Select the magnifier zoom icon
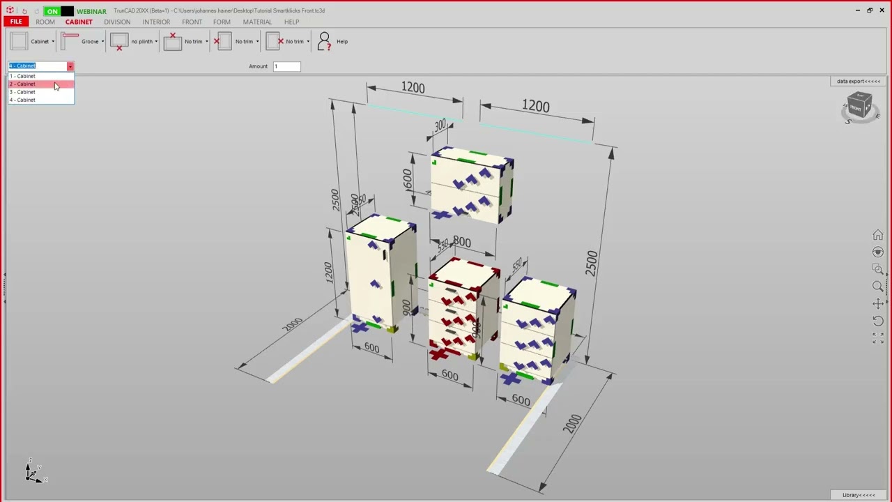 pos(878,287)
